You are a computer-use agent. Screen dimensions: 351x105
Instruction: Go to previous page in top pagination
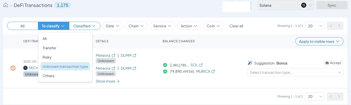(x=331, y=26)
